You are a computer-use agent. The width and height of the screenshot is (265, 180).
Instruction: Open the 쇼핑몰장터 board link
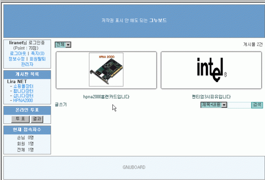click(x=23, y=86)
